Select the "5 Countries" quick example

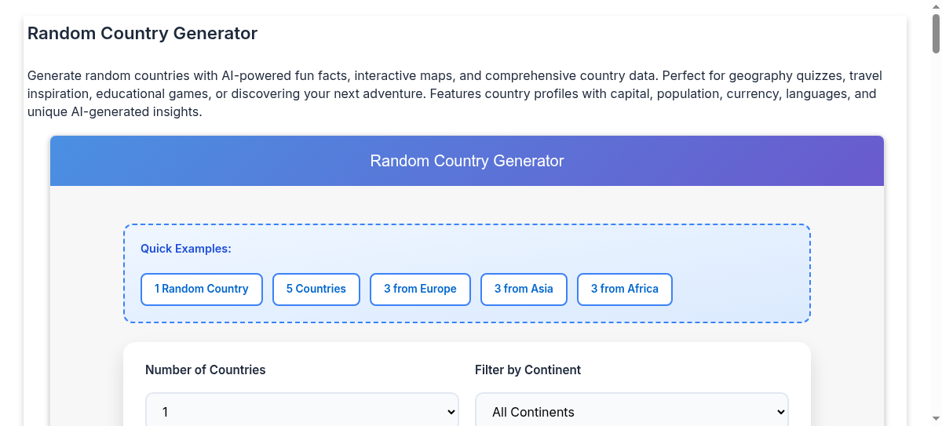pos(316,289)
